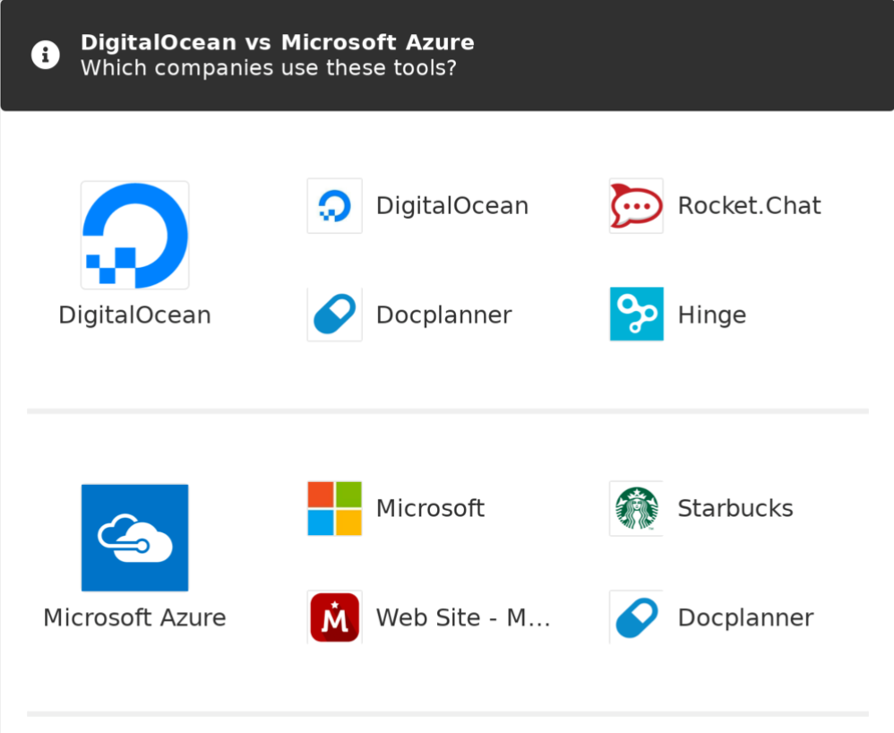The width and height of the screenshot is (894, 733).
Task: Open the DigitalOcean tool name link
Action: pyautogui.click(x=135, y=315)
